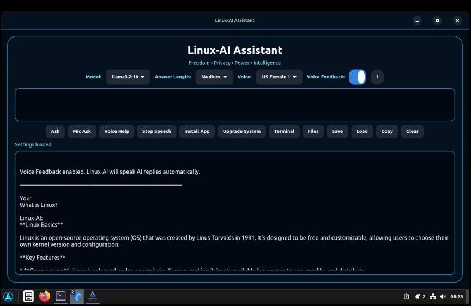Screen dimensions: 471x306
Task: Click the Mic Ask button
Action: [x=82, y=131]
